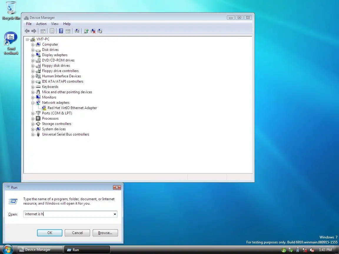Open the Send feedback desktop shortcut
Viewport: 339px width, 254px height.
coord(11,43)
